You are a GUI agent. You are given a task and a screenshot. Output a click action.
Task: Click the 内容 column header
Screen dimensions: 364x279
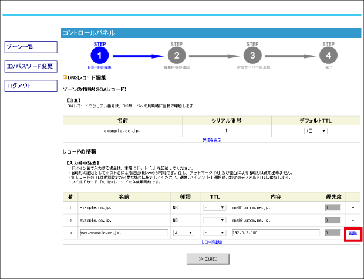point(276,197)
